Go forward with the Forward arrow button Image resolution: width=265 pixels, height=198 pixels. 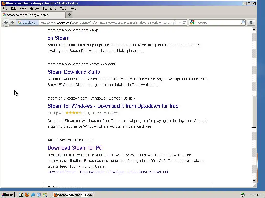coord(13,23)
